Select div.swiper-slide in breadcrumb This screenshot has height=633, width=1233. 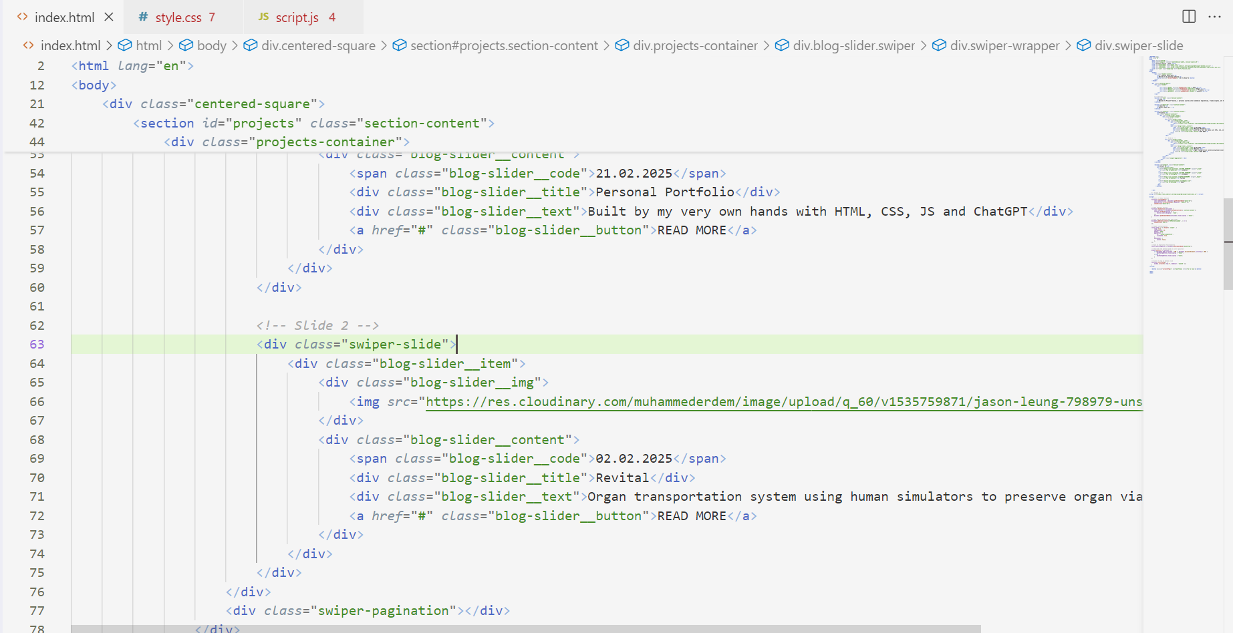pos(1139,45)
